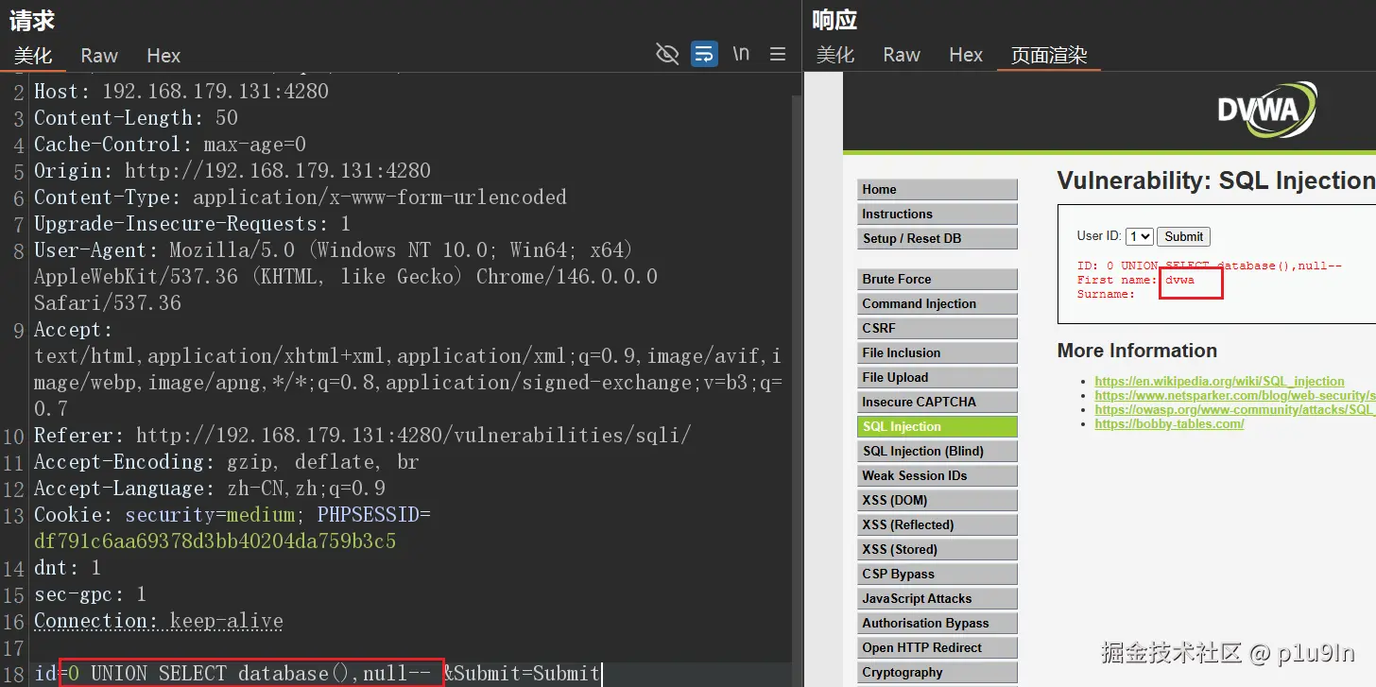Open the CSP Bypass page
Image resolution: width=1376 pixels, height=687 pixels.
point(937,574)
